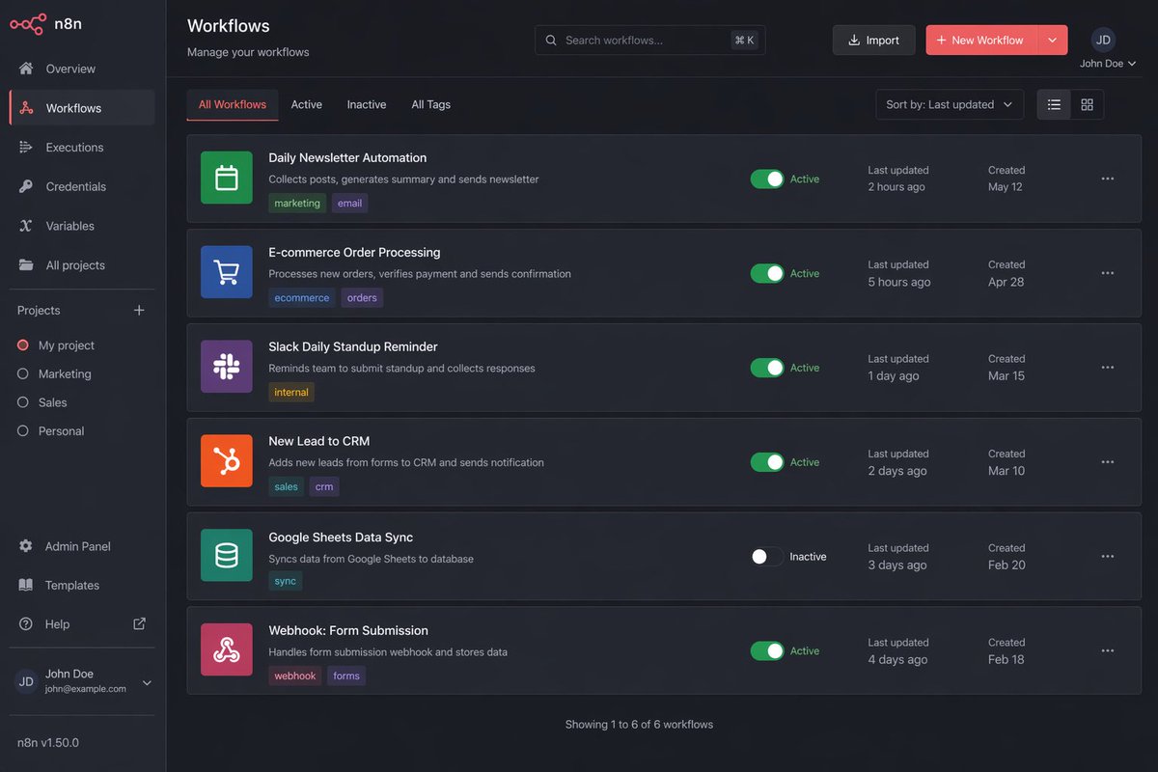Open Sort by: Last updated dropdown
This screenshot has height=772, width=1158.
(x=950, y=104)
